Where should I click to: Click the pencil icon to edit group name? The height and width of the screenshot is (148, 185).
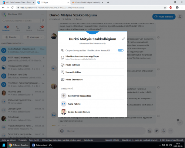tap(123, 39)
